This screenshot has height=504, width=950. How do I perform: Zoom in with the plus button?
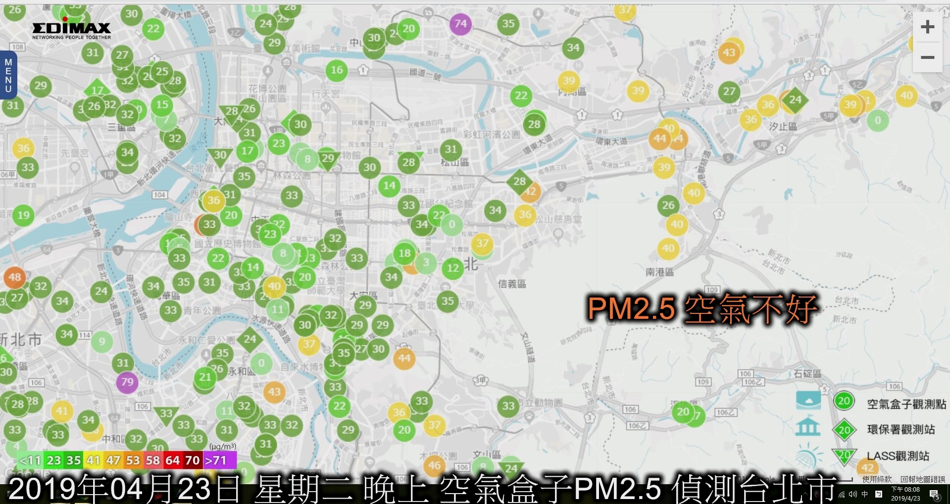[x=927, y=27]
